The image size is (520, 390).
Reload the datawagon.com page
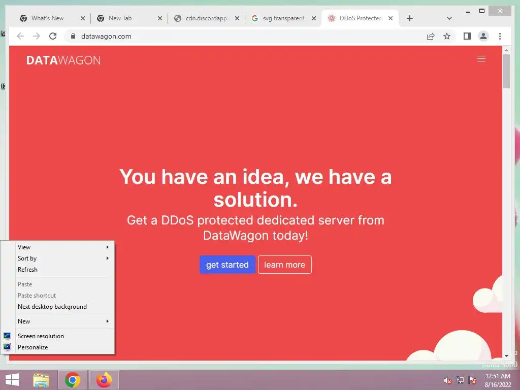point(53,36)
